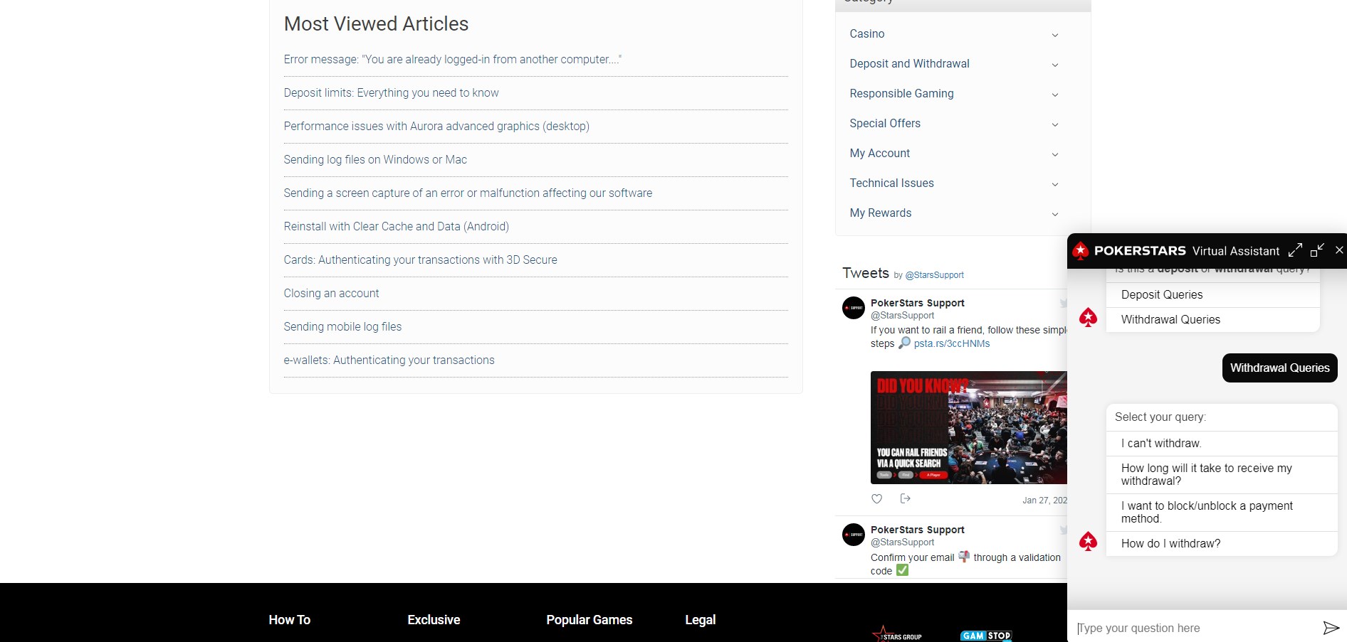Open @StarsSupport link next to Tweets heading
The width and height of the screenshot is (1347, 642).
[934, 275]
